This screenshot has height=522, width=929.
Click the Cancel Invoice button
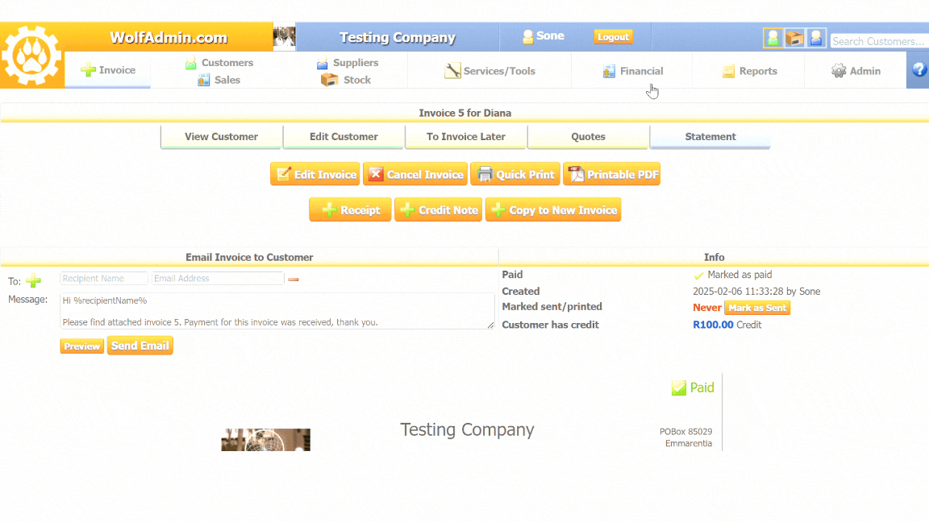pyautogui.click(x=415, y=174)
